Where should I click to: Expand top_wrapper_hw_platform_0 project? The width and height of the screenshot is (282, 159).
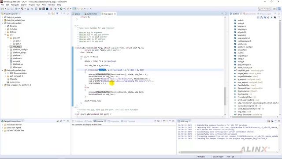(3, 85)
